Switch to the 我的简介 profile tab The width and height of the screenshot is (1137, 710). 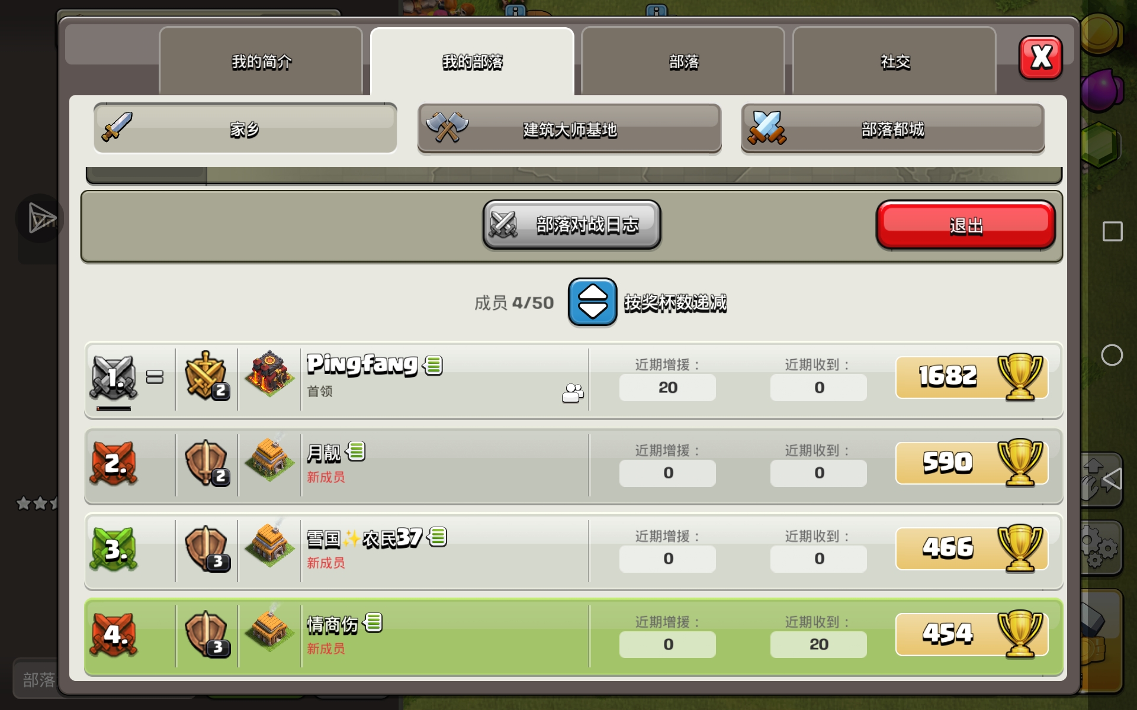pyautogui.click(x=261, y=61)
